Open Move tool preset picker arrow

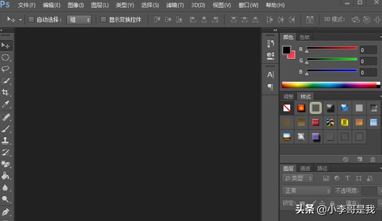point(20,20)
